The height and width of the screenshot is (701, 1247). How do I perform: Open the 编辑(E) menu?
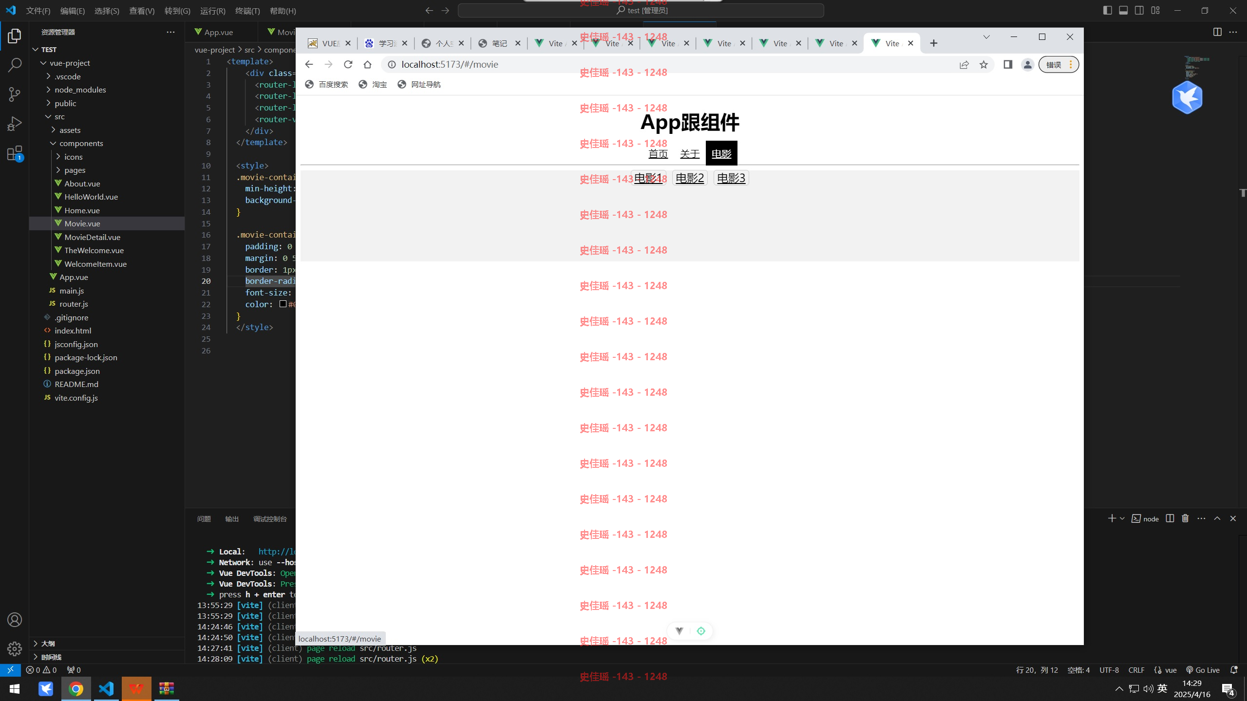[72, 11]
